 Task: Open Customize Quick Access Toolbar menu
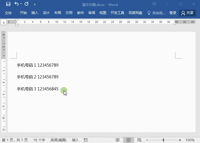point(35,5)
